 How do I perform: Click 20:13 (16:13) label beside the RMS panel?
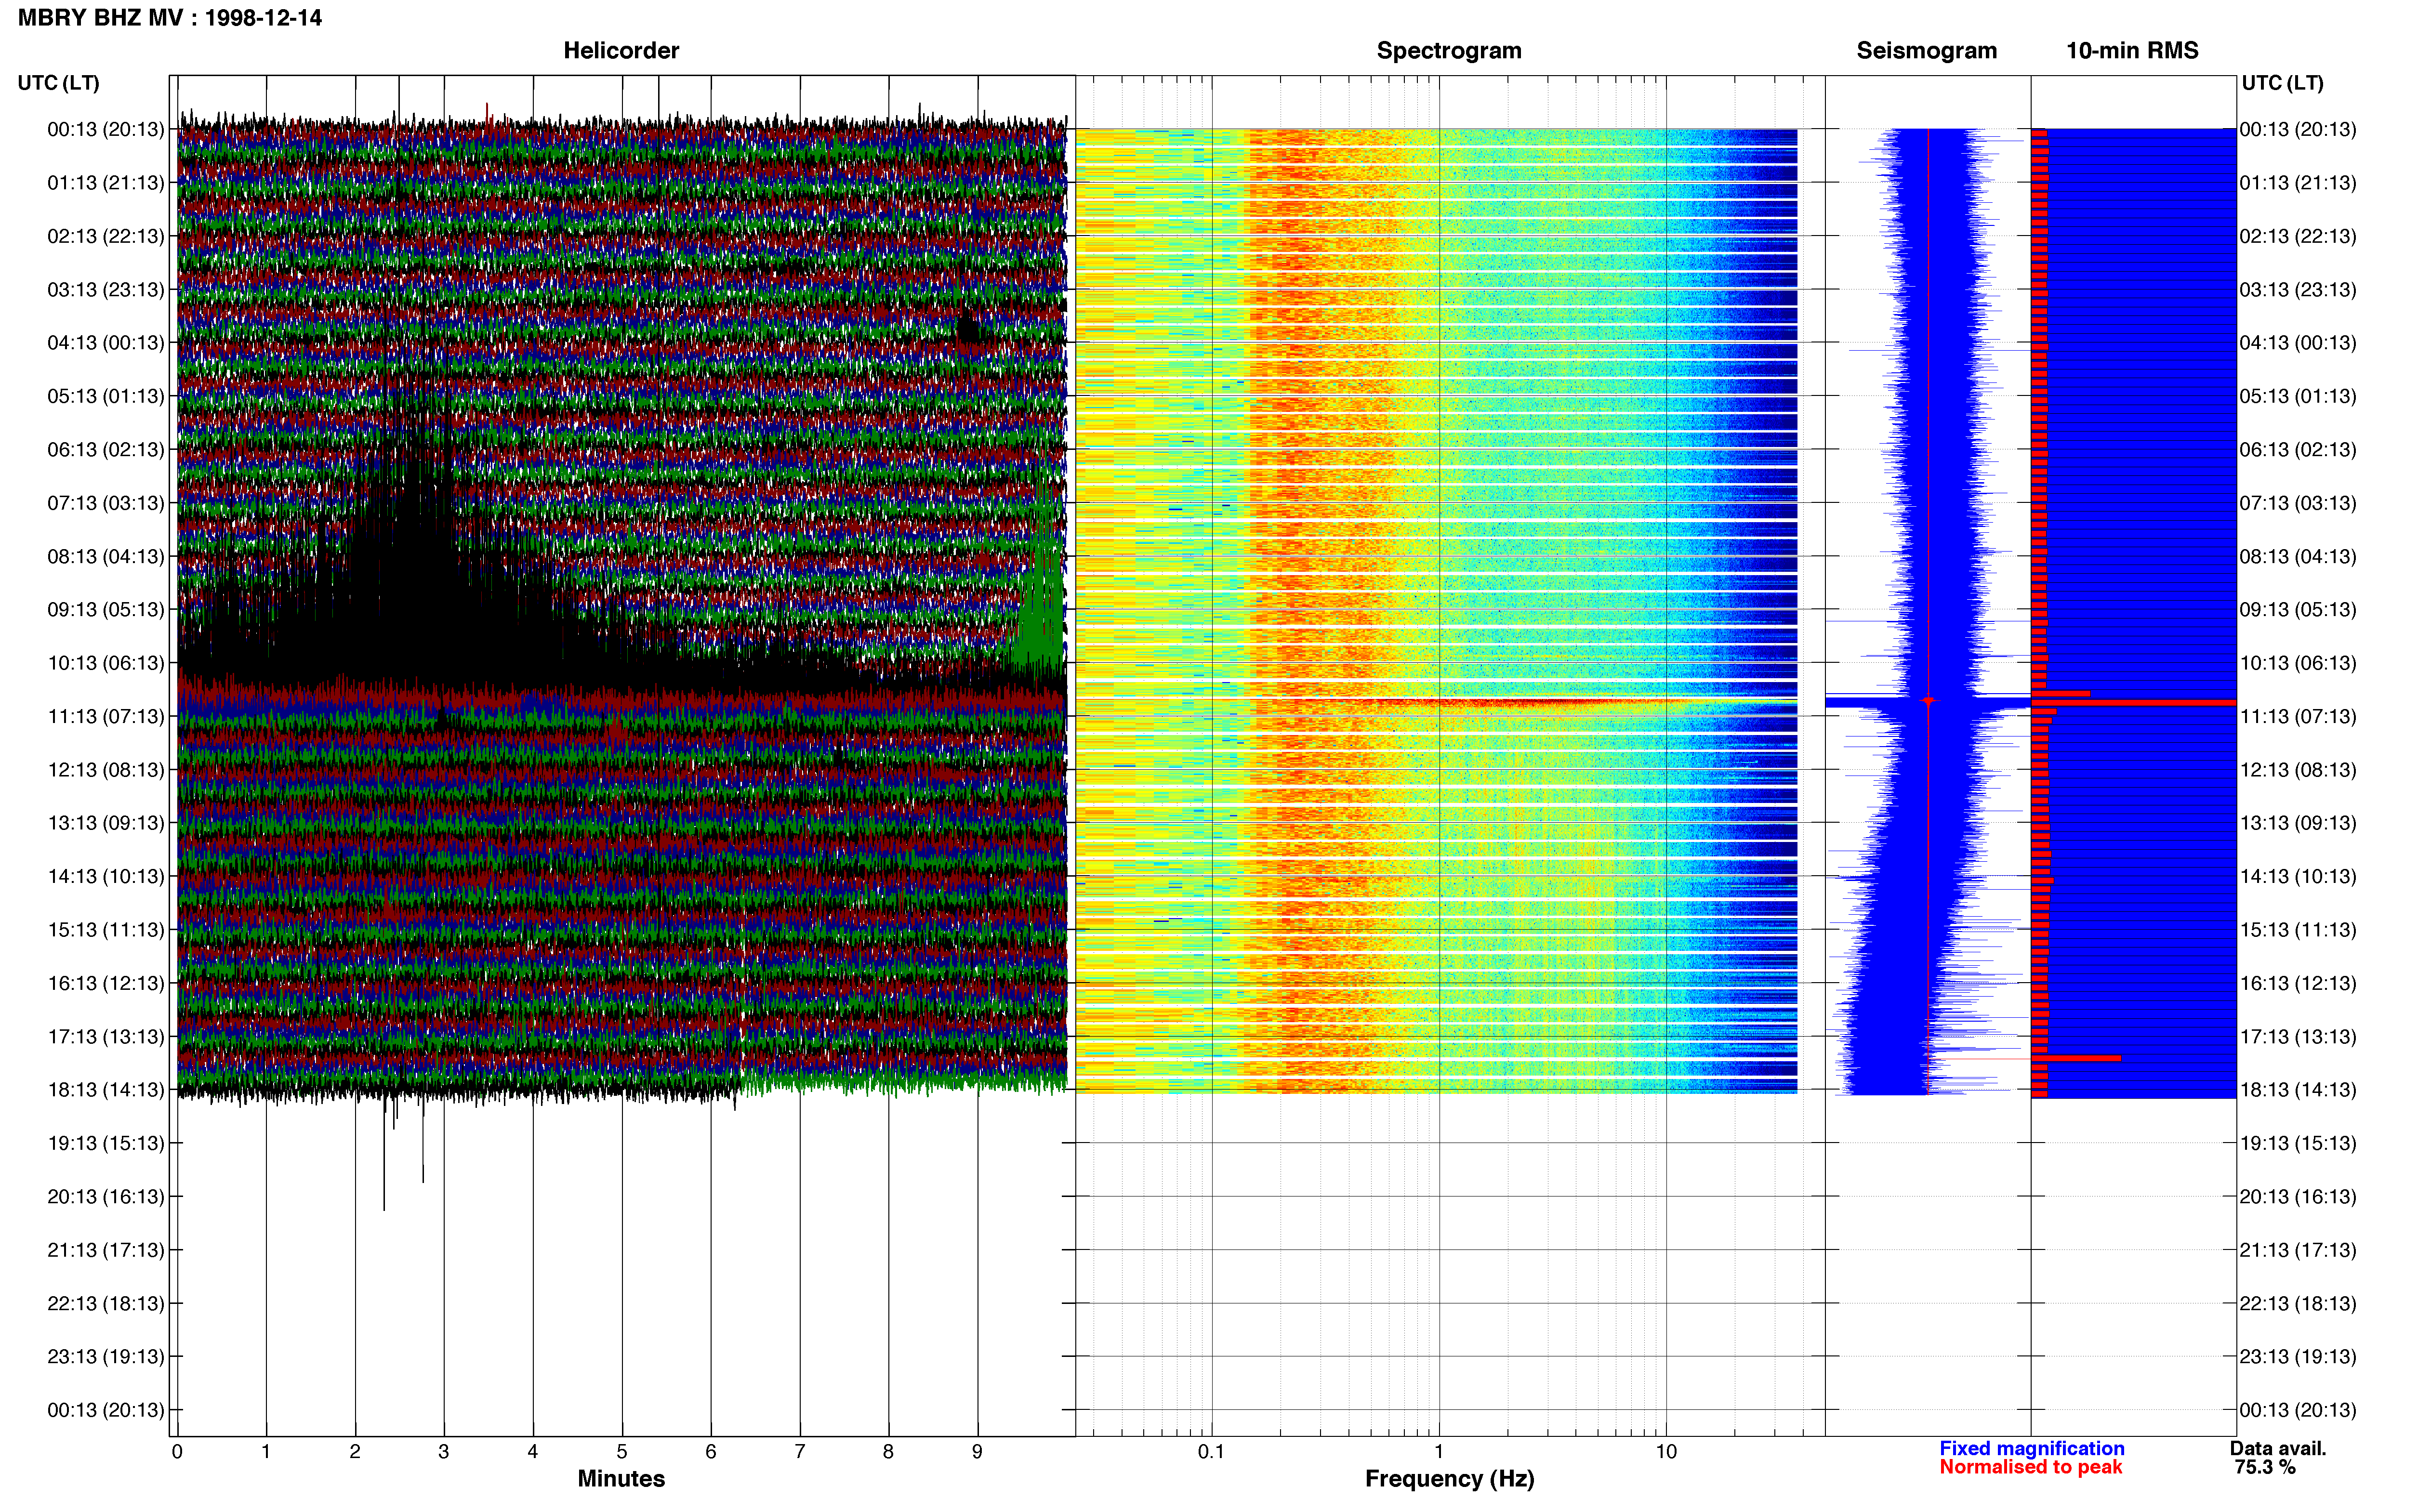point(2298,1197)
